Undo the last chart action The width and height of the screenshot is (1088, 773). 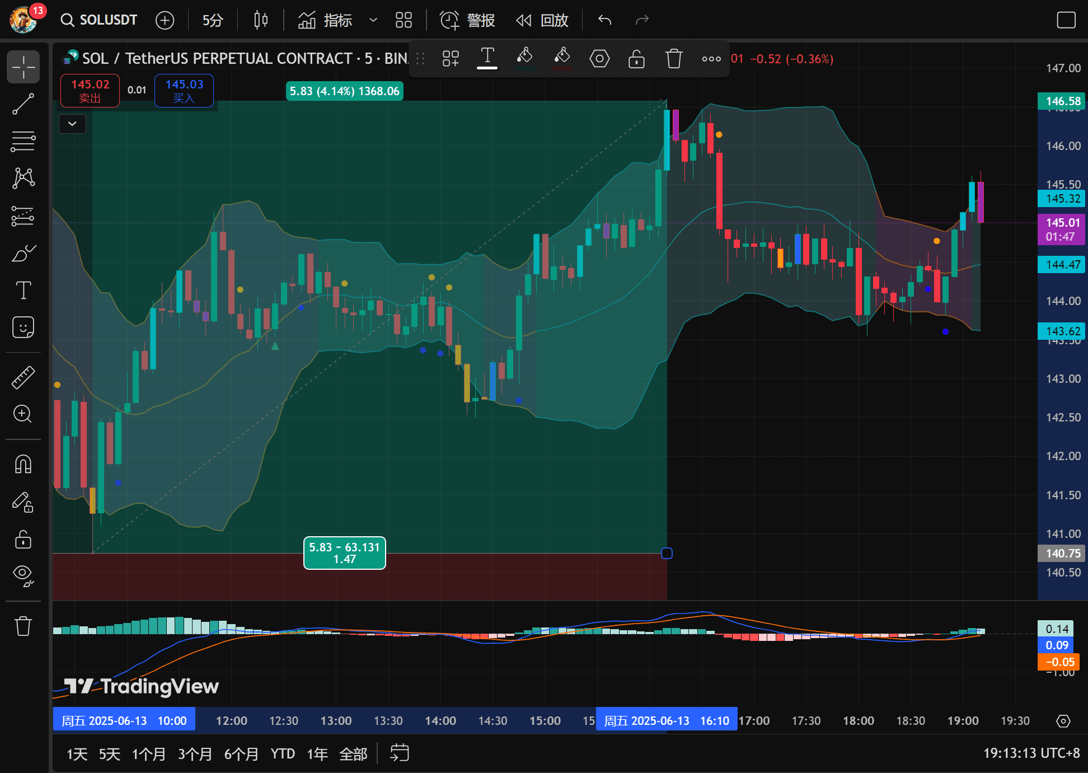pos(604,20)
